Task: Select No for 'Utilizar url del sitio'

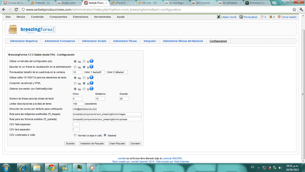Action: click(75, 61)
